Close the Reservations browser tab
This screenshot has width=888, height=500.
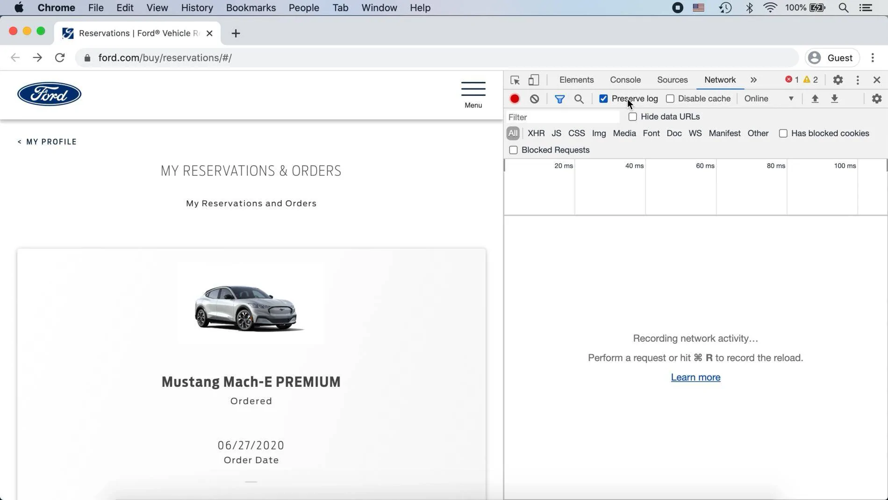click(x=209, y=33)
